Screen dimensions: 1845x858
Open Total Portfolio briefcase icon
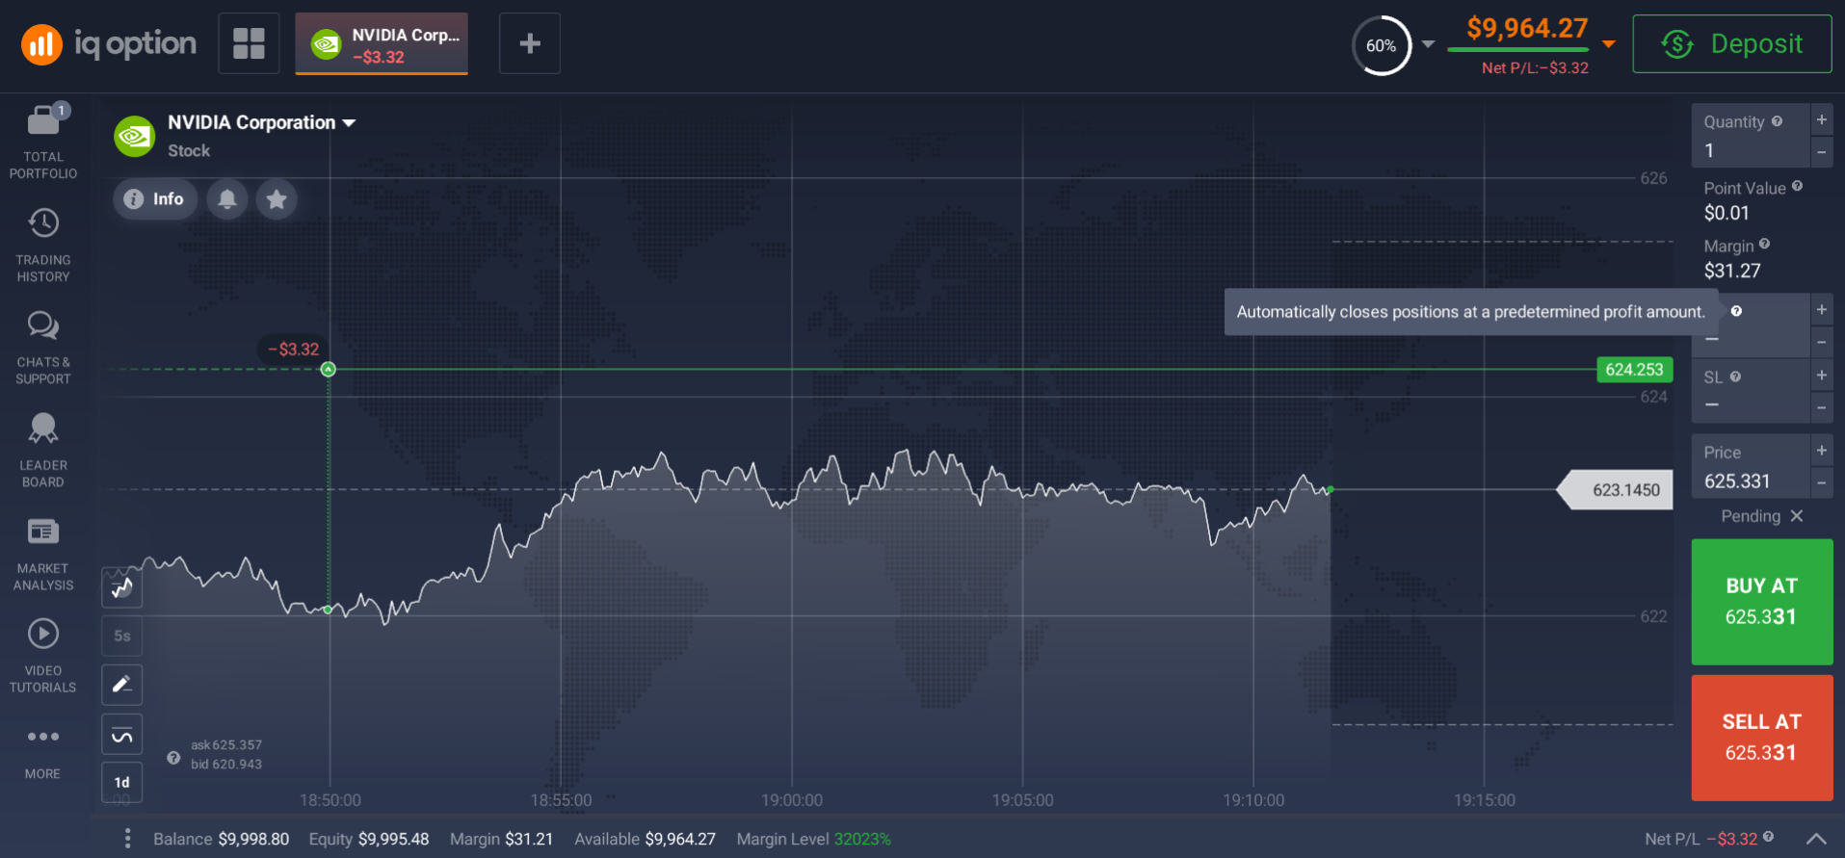43,120
